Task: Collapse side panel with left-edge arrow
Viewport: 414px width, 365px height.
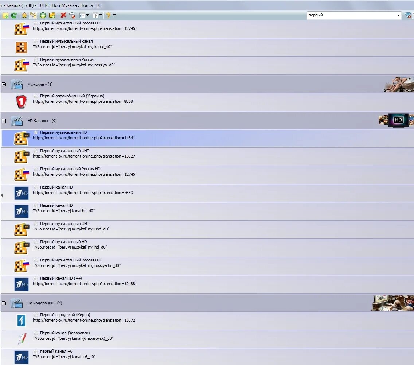Action: (2, 195)
